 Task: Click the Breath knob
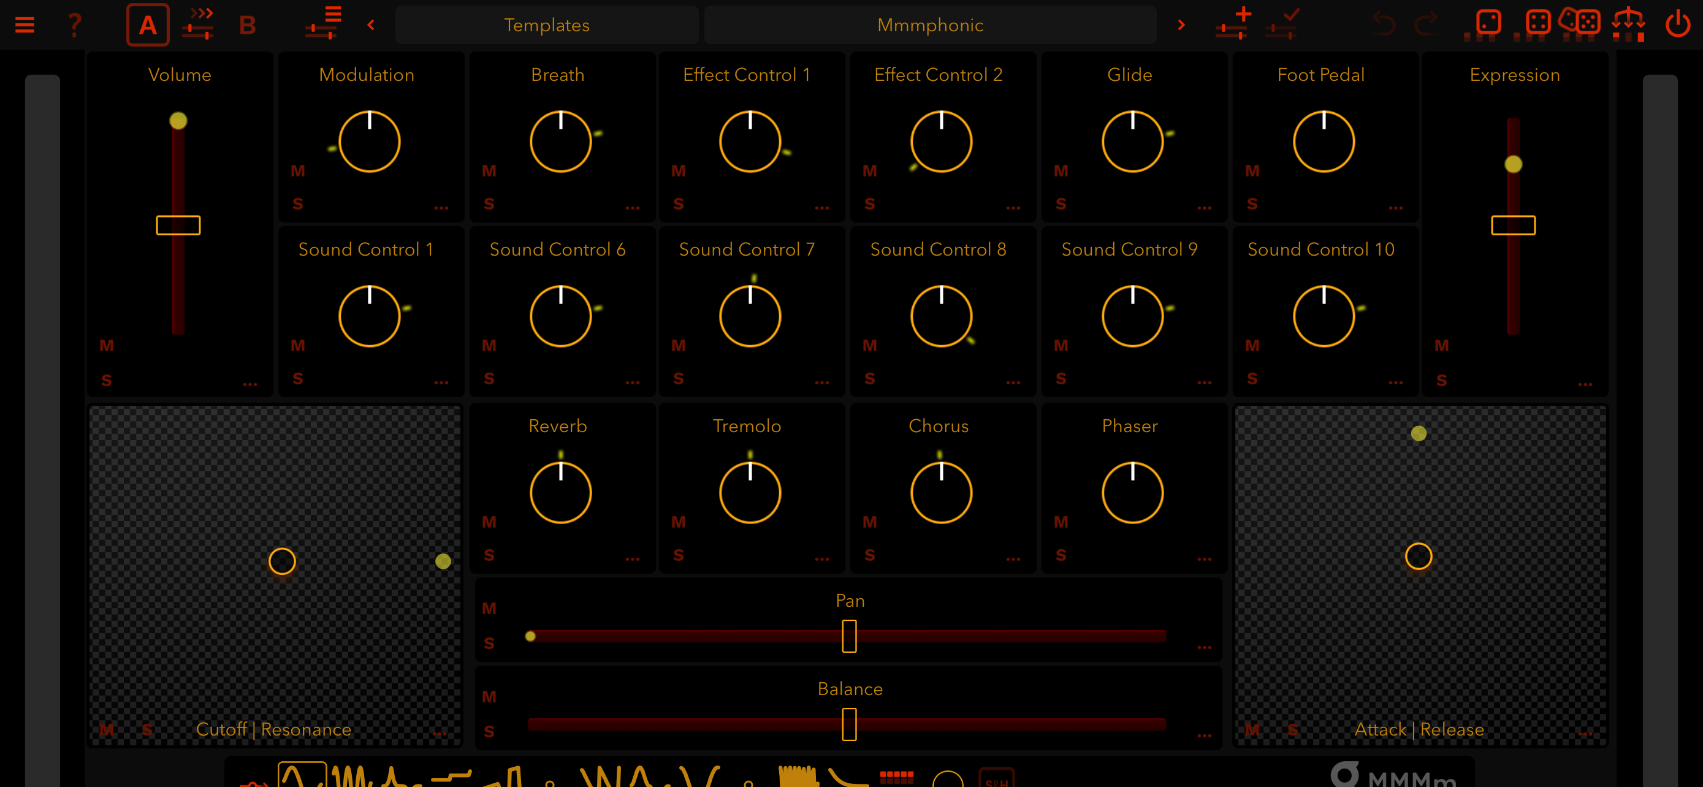(560, 142)
